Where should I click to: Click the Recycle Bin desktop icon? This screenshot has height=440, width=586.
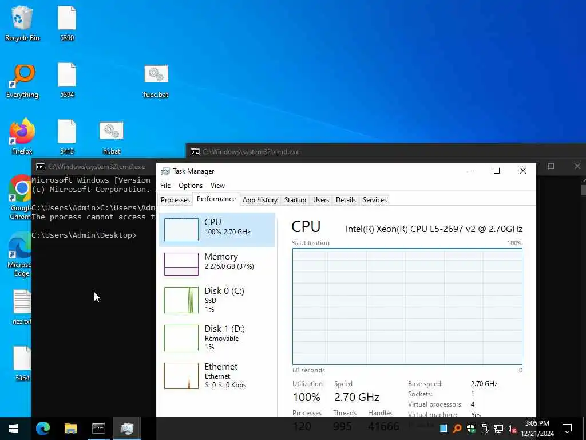pyautogui.click(x=22, y=23)
